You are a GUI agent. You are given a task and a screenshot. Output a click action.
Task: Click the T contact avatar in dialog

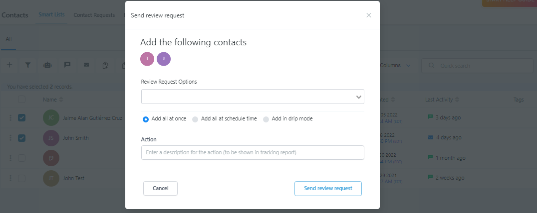[147, 59]
